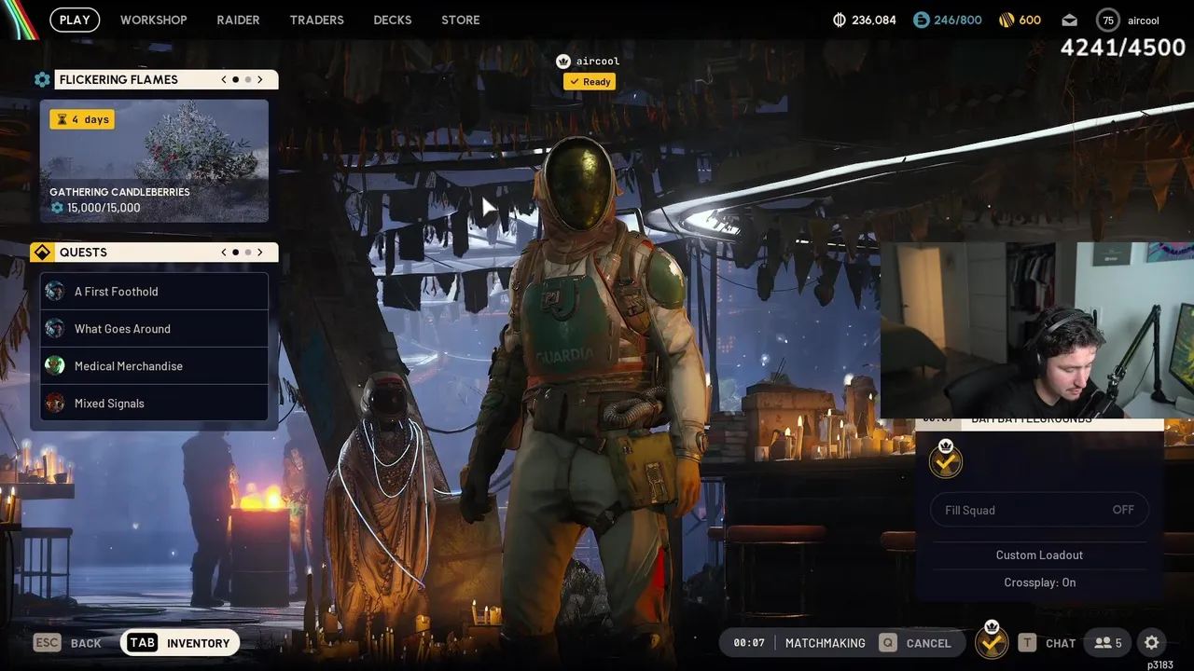The width and height of the screenshot is (1194, 671).
Task: Click the level 75 badge
Action: [1108, 21]
